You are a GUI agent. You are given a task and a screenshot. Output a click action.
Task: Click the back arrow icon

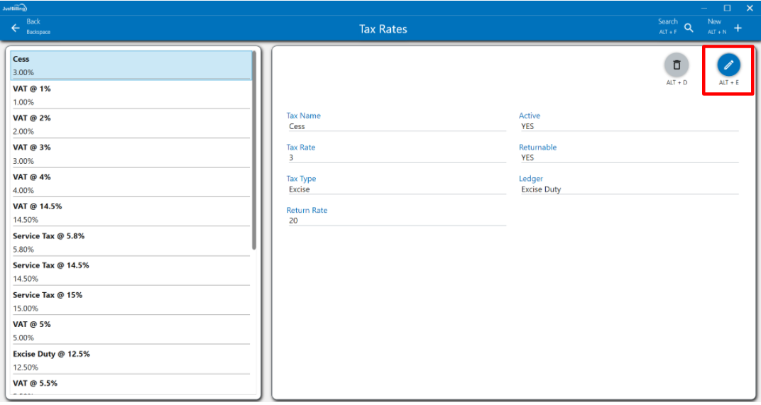click(x=16, y=28)
